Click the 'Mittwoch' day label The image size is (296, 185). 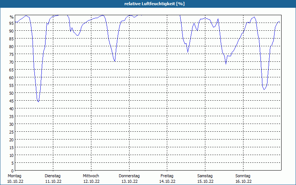pos(91,176)
